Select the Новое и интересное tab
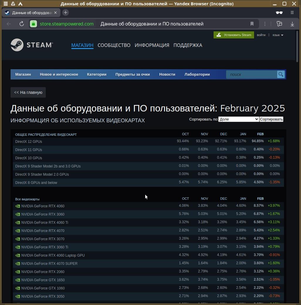Screen dimensions: 301x305 click(59, 74)
